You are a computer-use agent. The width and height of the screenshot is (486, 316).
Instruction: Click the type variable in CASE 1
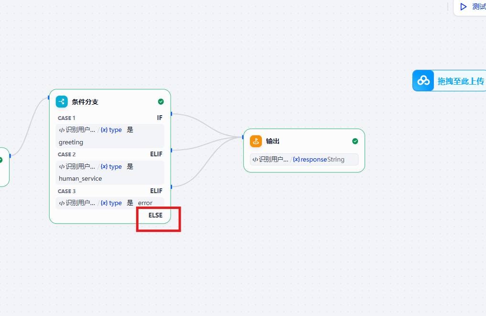111,130
